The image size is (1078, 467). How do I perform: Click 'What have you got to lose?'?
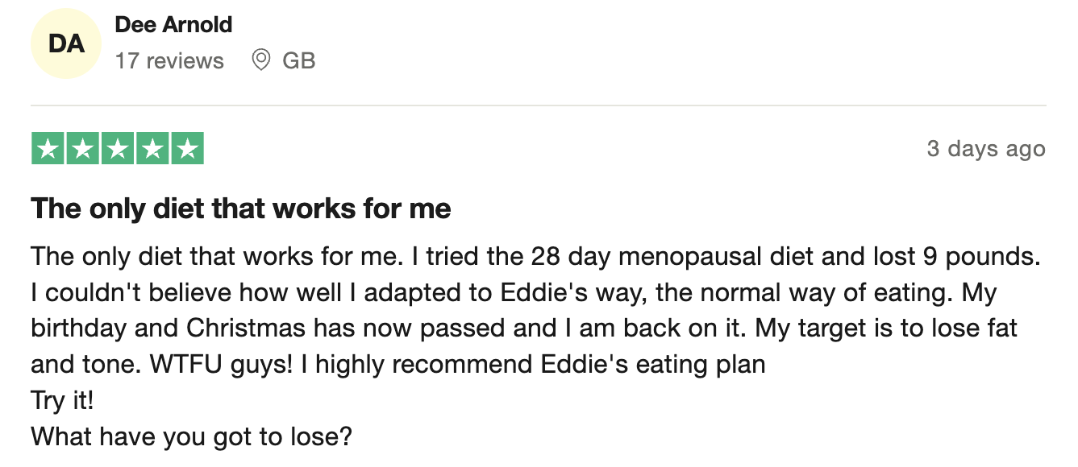(192, 436)
